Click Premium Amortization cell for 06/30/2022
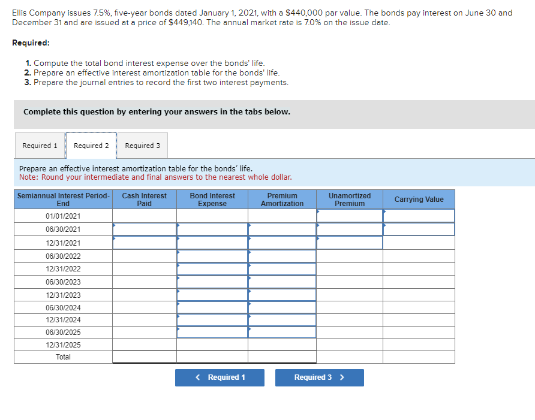 [282, 256]
